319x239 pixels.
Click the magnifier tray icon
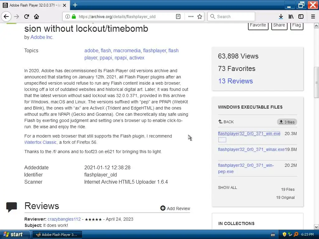[296, 234]
